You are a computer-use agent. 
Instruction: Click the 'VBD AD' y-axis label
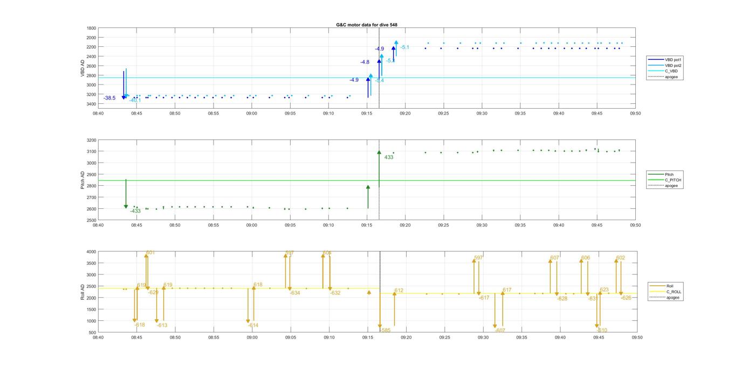point(83,68)
